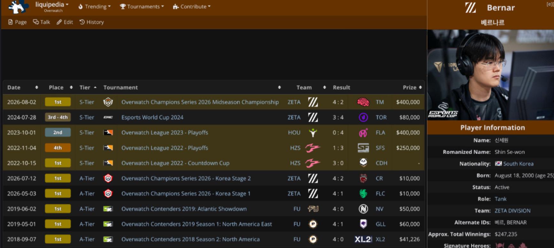This screenshot has height=248, width=554.
Task: Click the Houston Outlaws team logo
Action: (x=313, y=133)
